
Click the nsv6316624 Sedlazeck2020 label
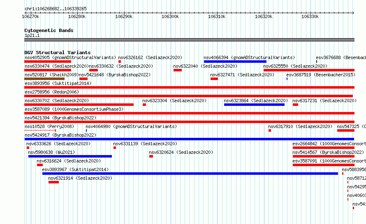click(69, 161)
